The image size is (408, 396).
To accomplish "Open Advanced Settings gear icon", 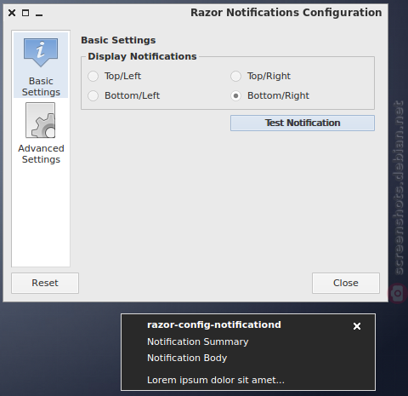I will [x=41, y=120].
